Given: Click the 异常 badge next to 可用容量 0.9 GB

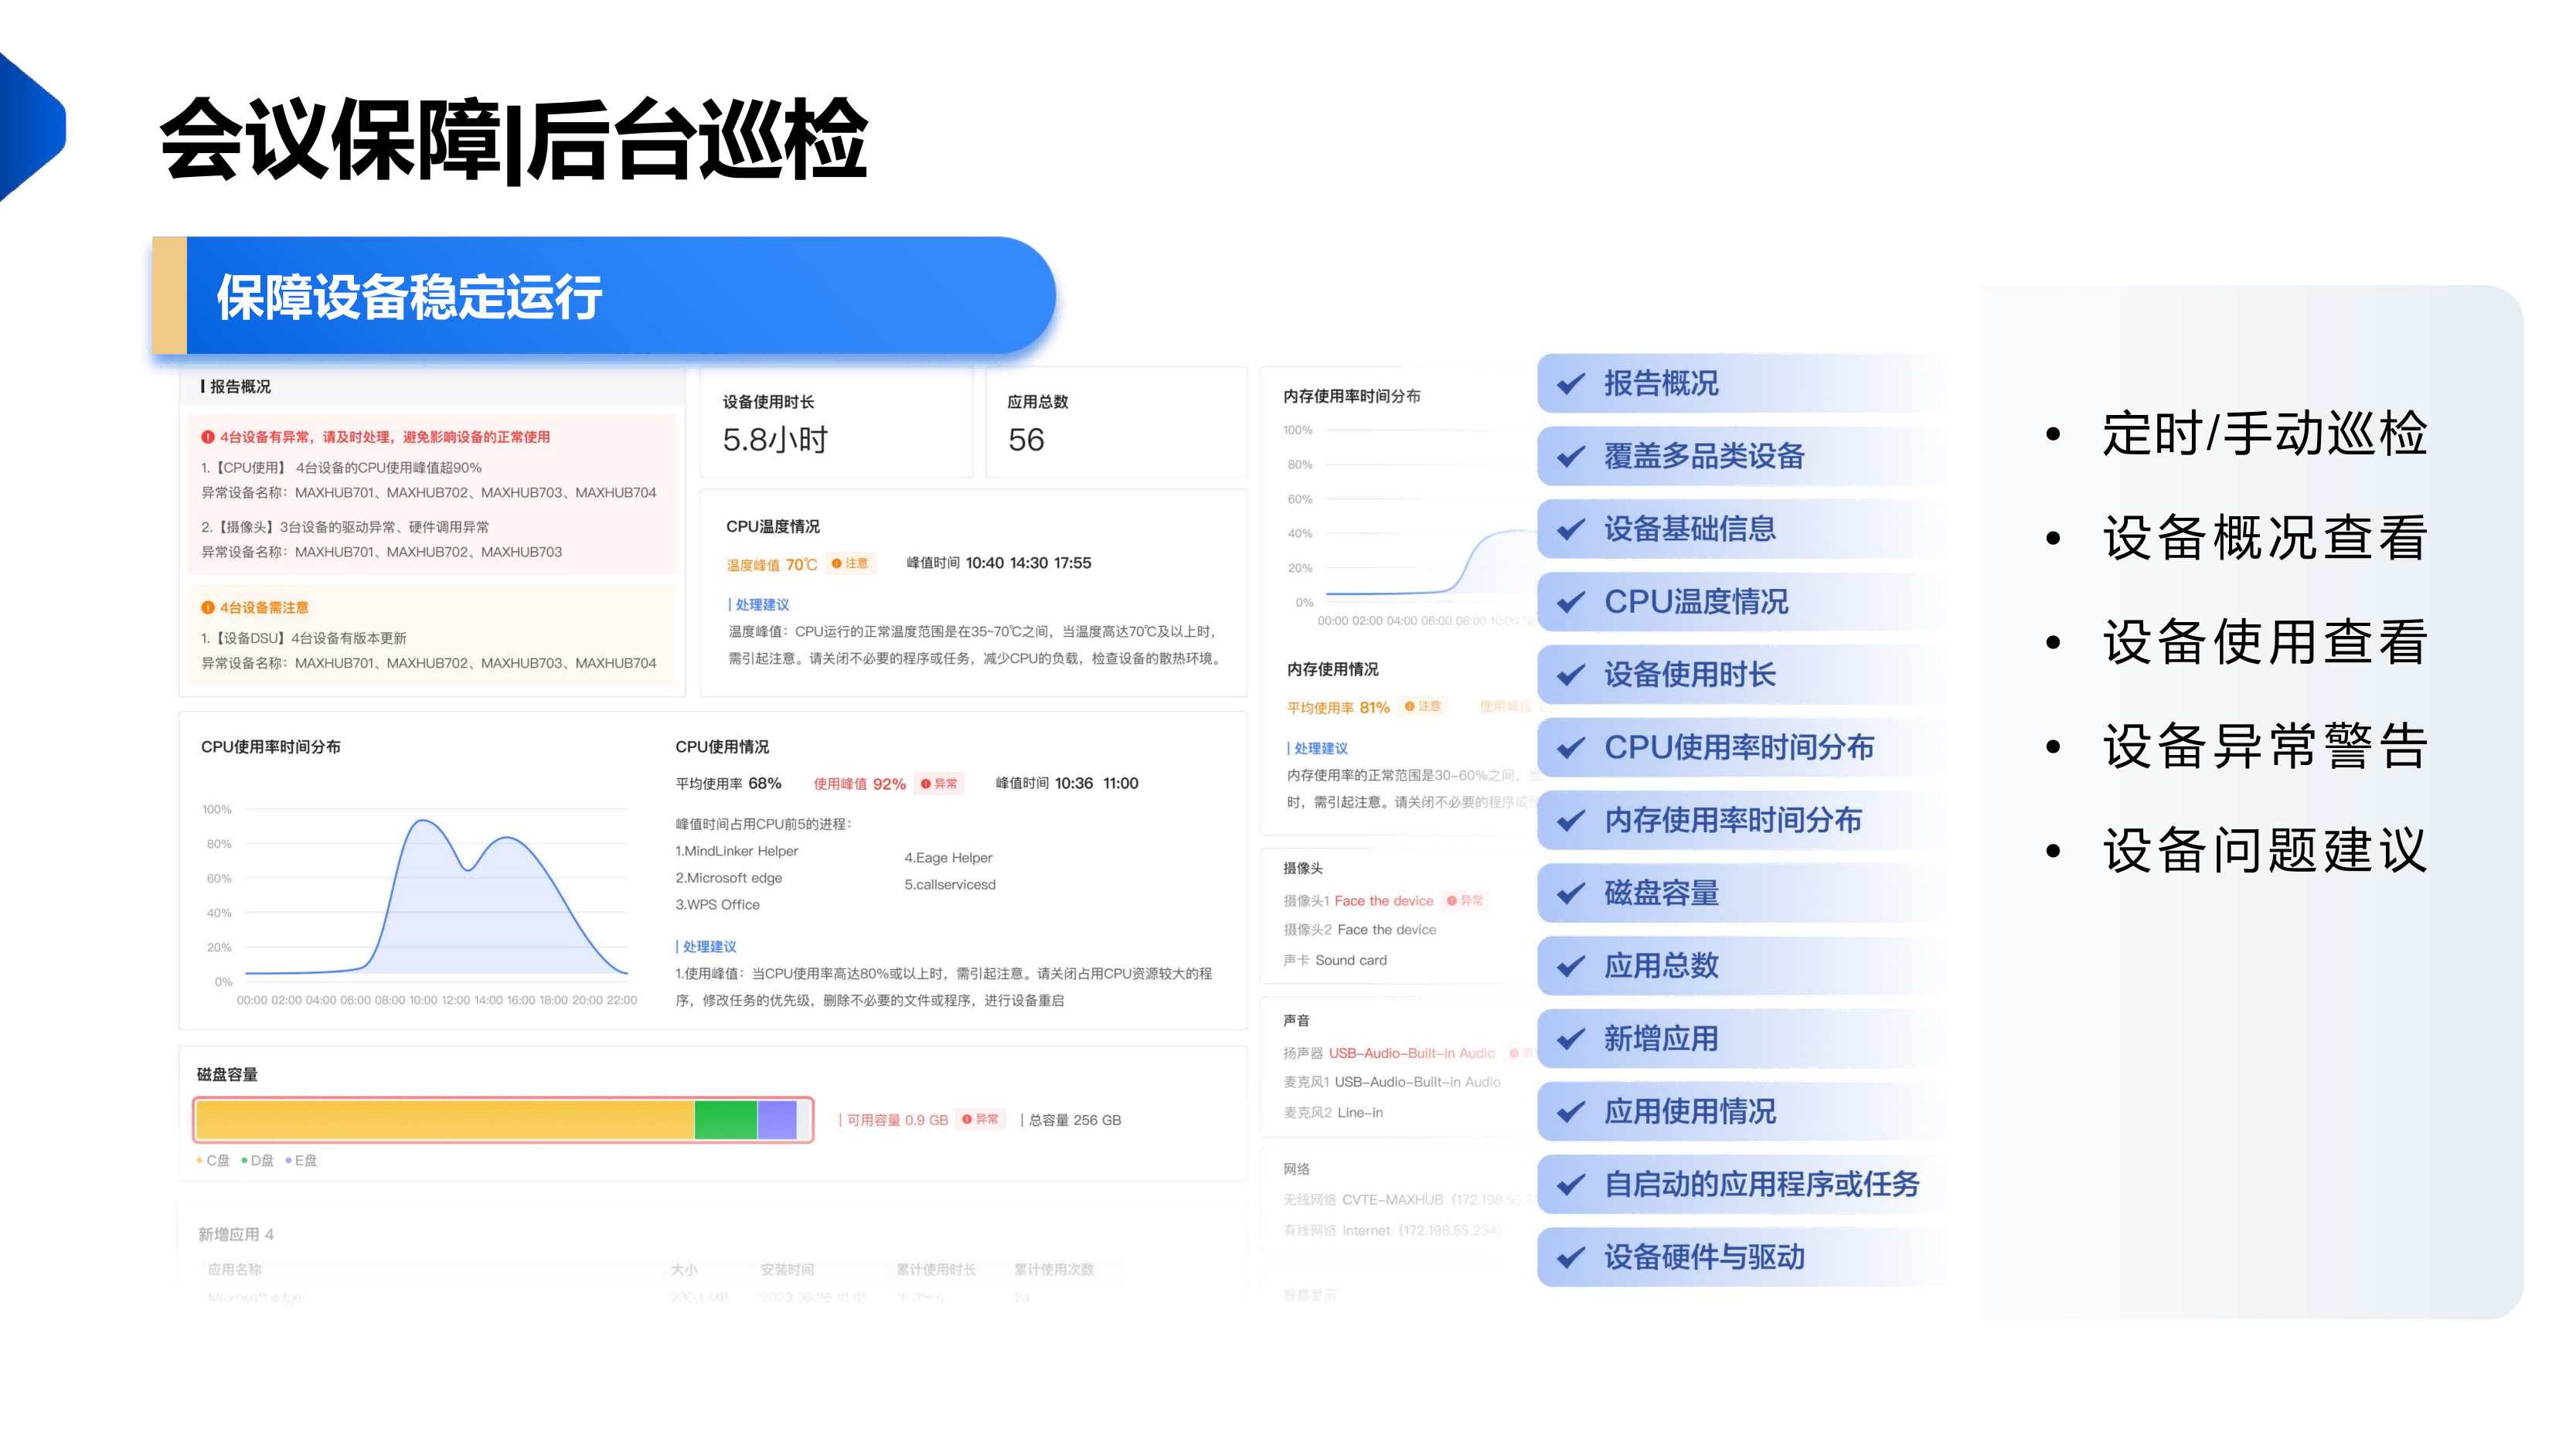Looking at the screenshot, I should tap(981, 1119).
